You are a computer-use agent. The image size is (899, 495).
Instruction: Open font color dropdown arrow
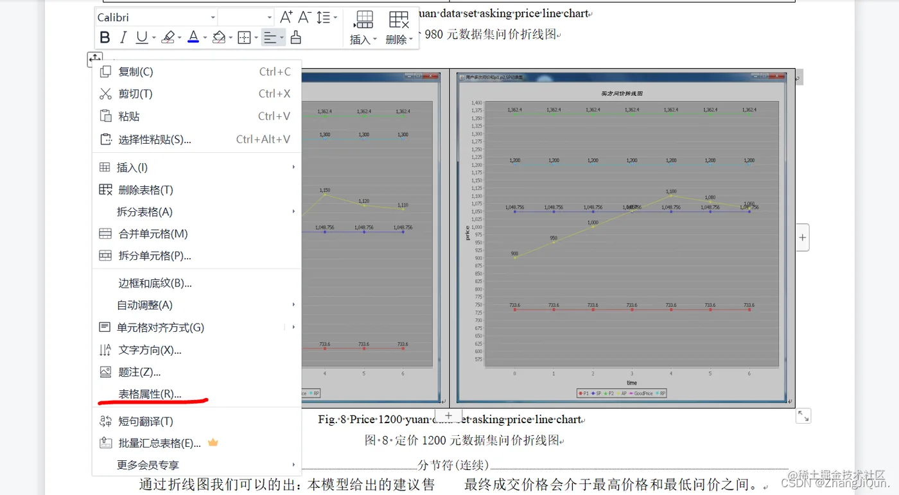click(x=204, y=38)
